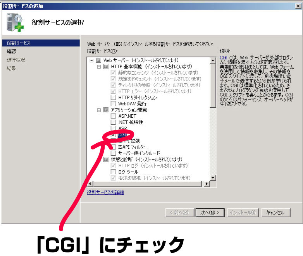Select the サーバー側インクルード row text
The image size is (303, 256).
[x=139, y=153]
